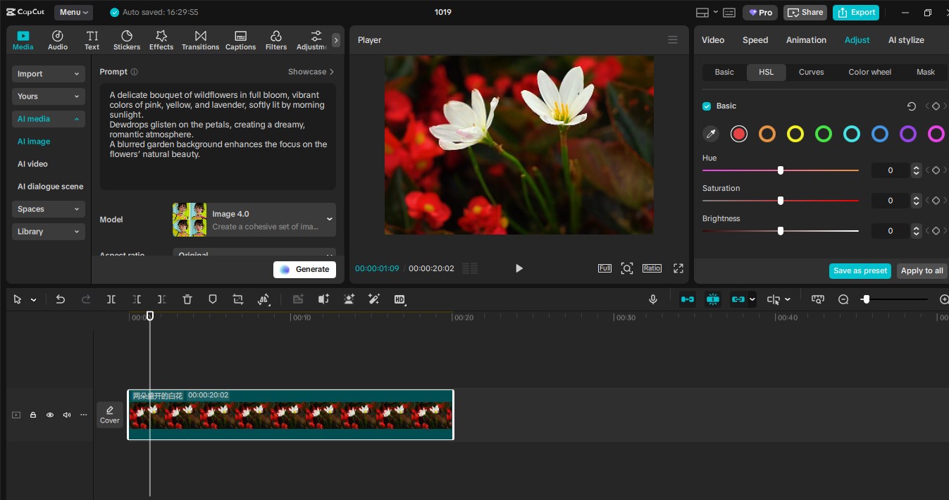The height and width of the screenshot is (500, 949).
Task: Open the Spaces dropdown in the left sidebar
Action: coord(48,208)
